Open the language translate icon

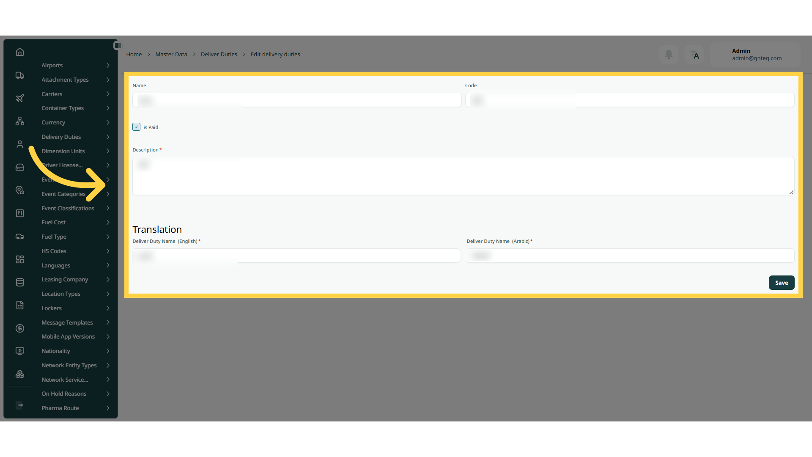(694, 55)
